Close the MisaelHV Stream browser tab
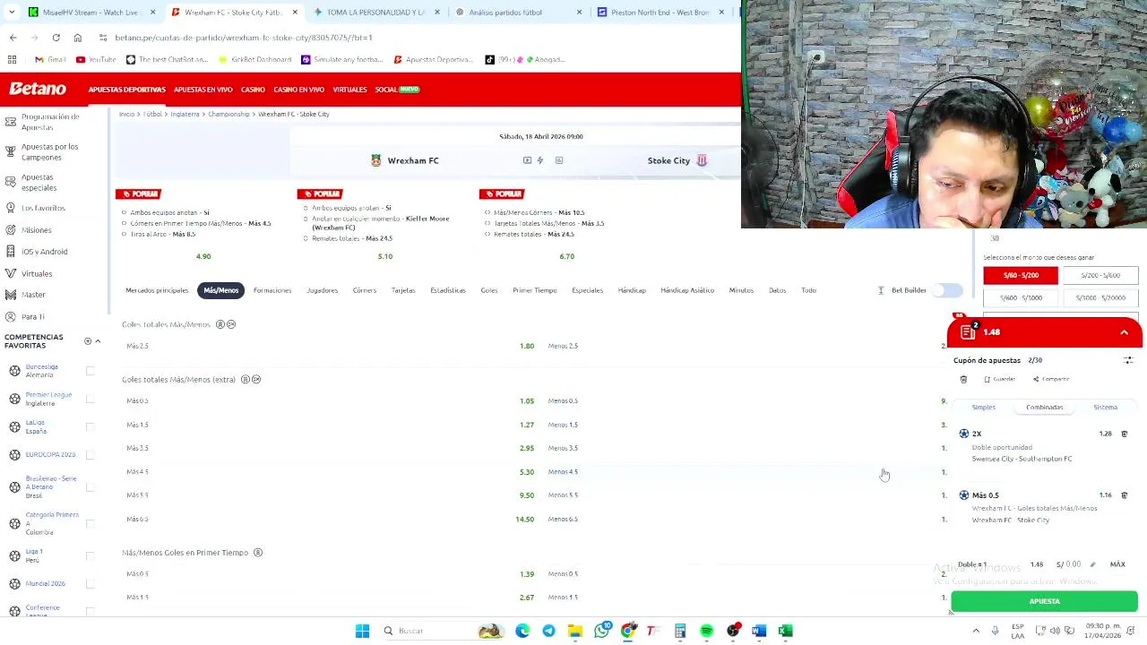The image size is (1147, 645). point(152,13)
